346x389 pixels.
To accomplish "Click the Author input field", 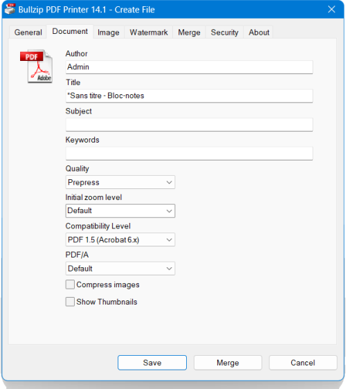I will coord(189,67).
